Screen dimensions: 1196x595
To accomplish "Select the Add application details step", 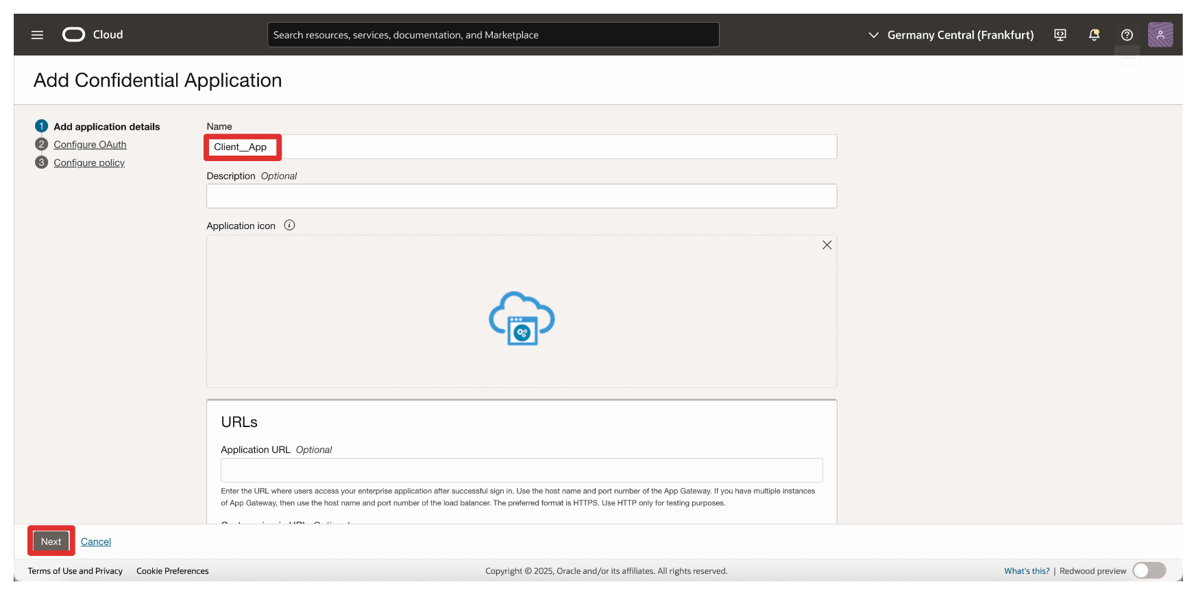I will click(x=106, y=127).
